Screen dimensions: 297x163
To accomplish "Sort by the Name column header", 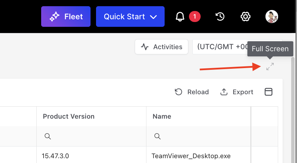I will (162, 116).
